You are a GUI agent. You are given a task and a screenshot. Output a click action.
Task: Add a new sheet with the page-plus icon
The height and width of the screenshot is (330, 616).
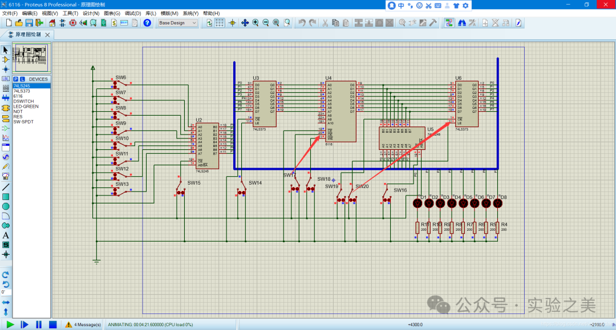485,23
